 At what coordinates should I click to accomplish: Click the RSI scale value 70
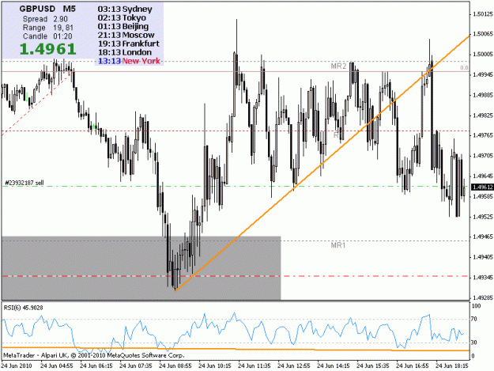click(473, 320)
